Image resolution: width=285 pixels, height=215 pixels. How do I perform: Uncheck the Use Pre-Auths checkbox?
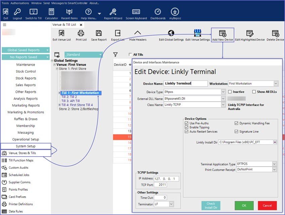click(187, 123)
